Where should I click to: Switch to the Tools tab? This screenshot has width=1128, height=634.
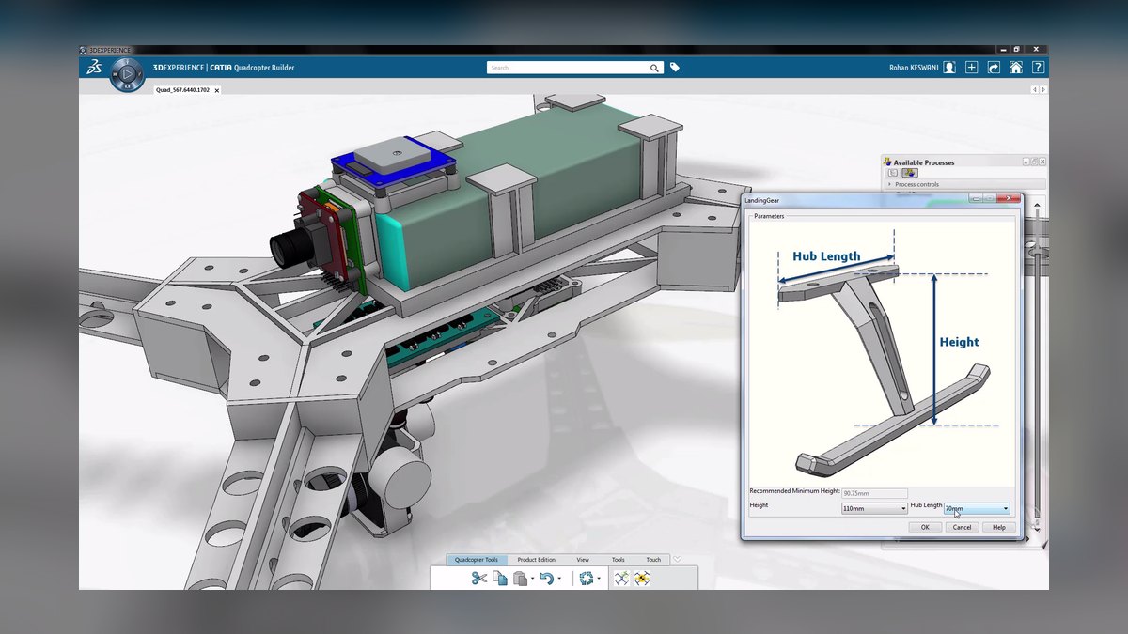(618, 560)
